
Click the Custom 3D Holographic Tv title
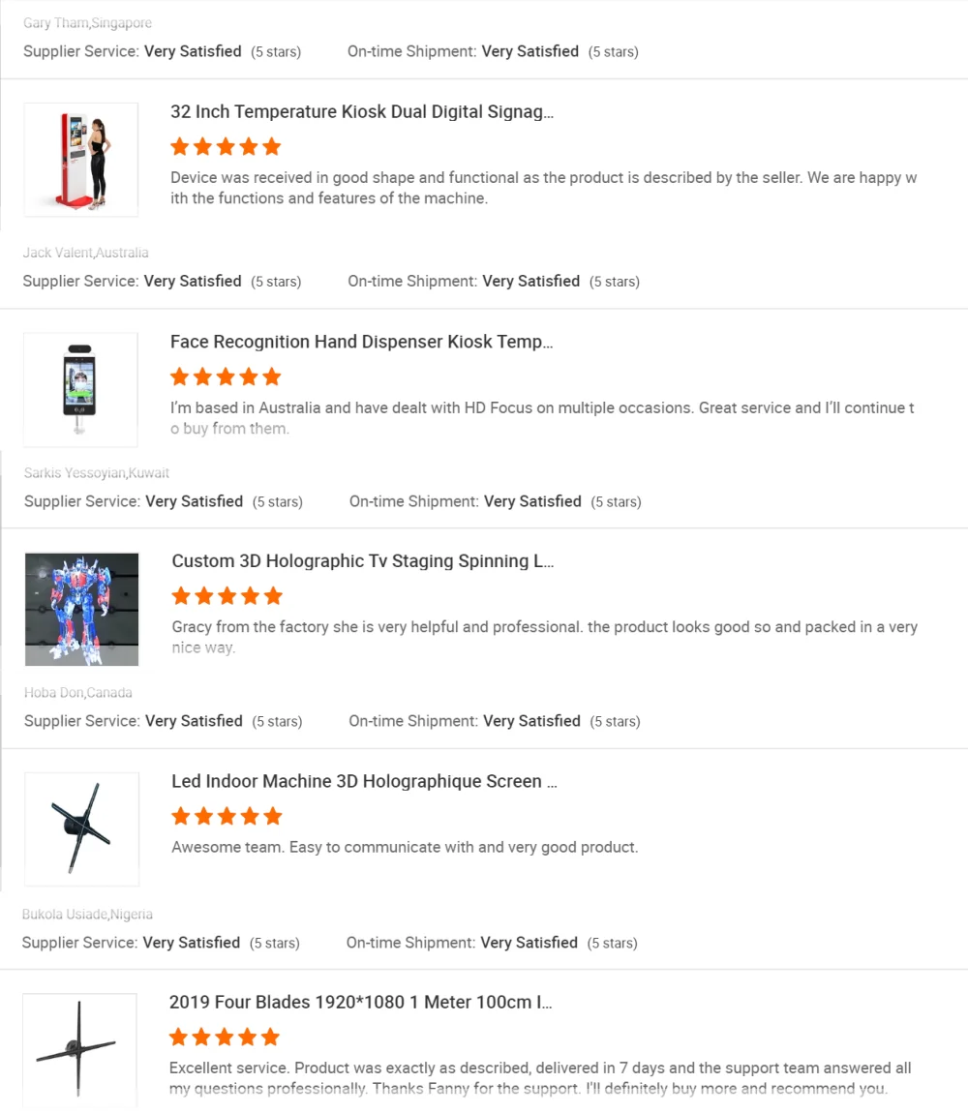[363, 561]
